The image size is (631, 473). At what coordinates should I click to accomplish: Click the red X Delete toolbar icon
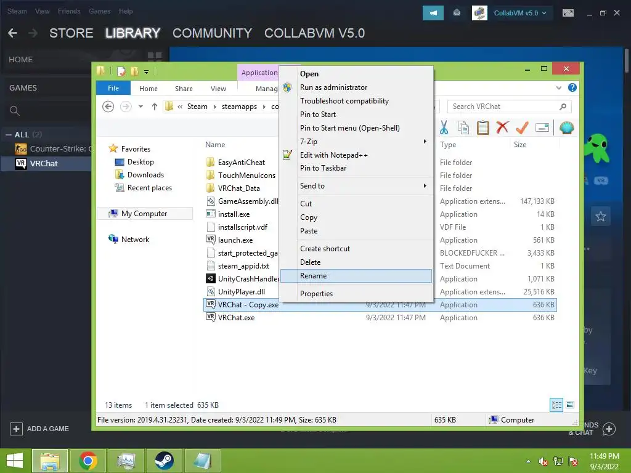[x=502, y=128]
